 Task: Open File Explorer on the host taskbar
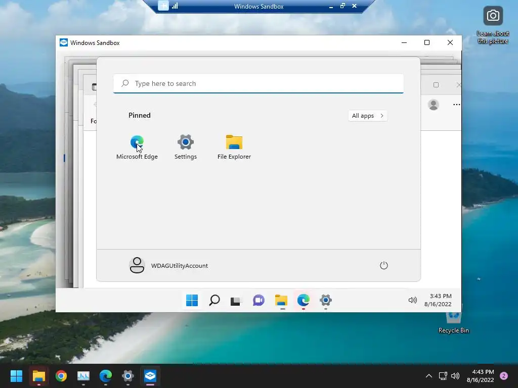[x=38, y=376]
